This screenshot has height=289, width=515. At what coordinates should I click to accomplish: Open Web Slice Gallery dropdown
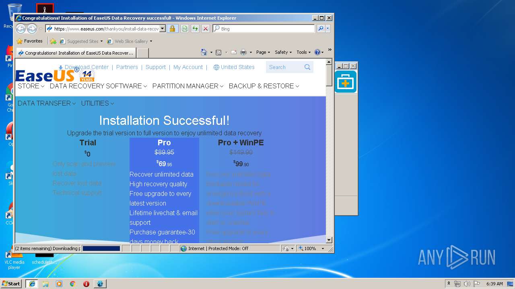[x=130, y=41]
